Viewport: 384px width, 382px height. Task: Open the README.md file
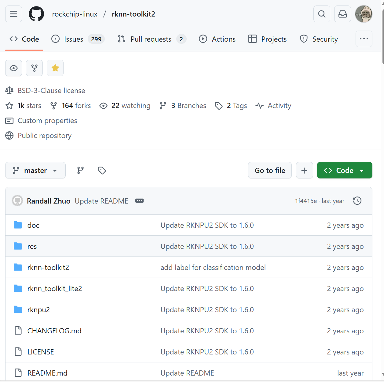click(47, 373)
